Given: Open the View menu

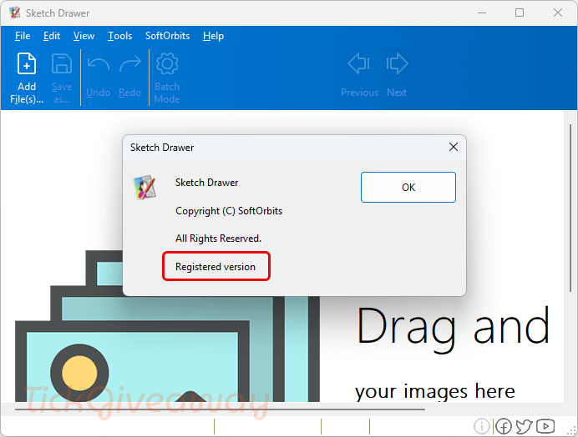Looking at the screenshot, I should (x=84, y=36).
